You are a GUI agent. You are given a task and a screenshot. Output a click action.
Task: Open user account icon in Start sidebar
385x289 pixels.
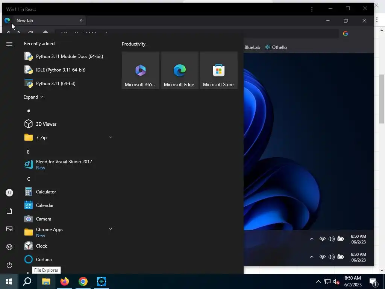(9, 193)
